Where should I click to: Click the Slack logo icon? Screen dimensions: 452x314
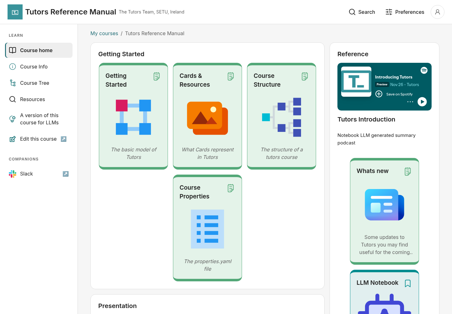point(13,174)
